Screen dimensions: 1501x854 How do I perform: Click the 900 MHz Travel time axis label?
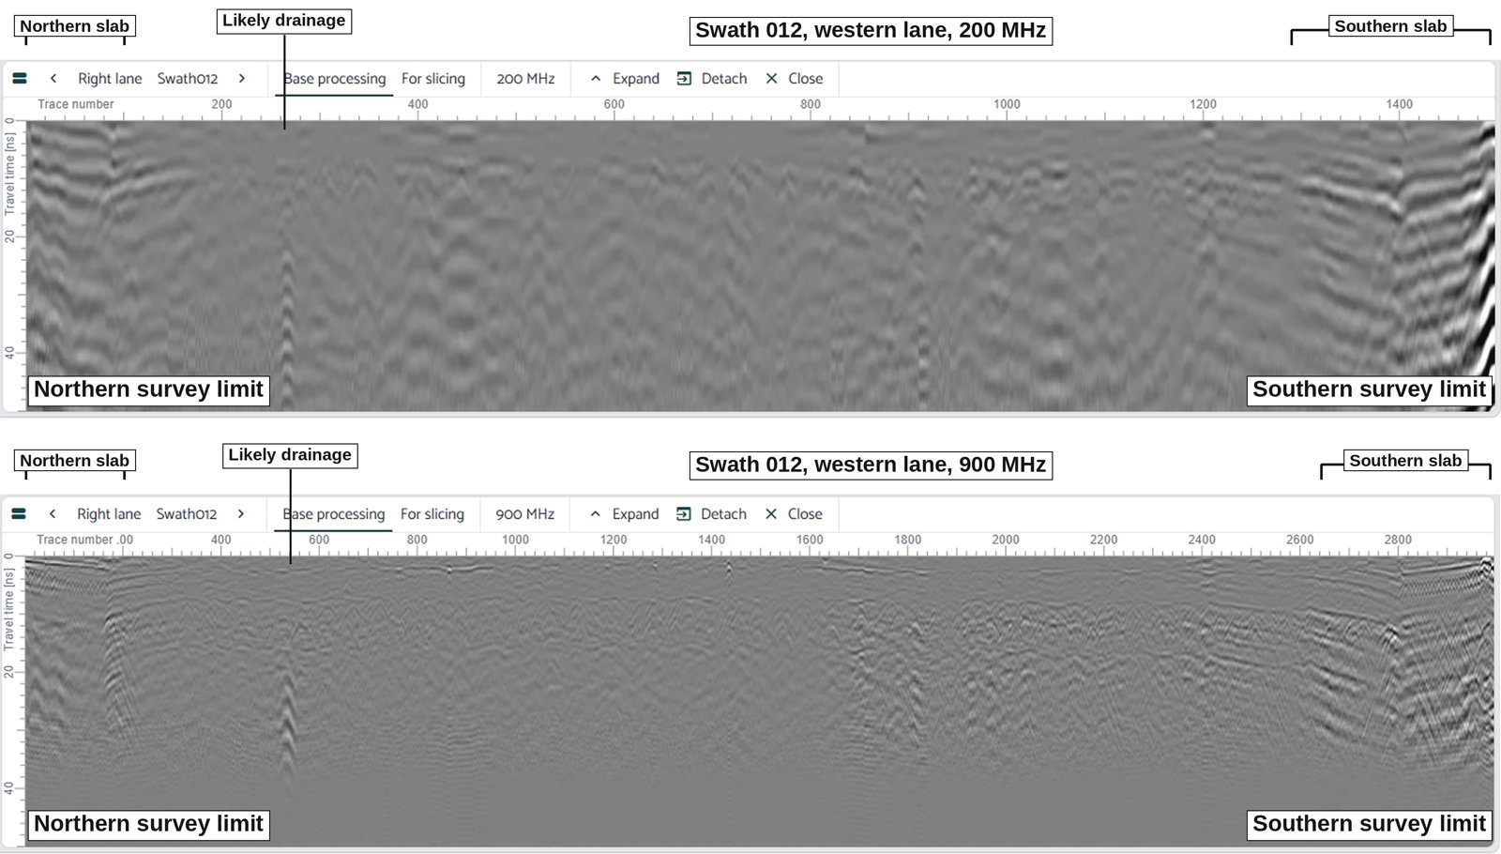click(9, 609)
